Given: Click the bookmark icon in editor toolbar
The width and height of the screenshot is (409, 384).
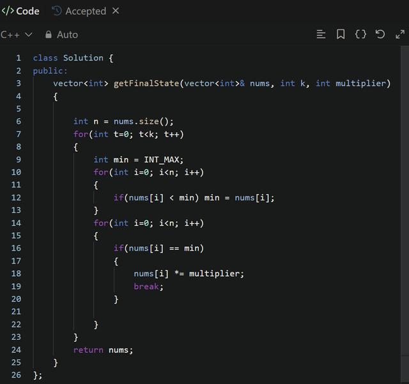Looking at the screenshot, I should tap(341, 34).
